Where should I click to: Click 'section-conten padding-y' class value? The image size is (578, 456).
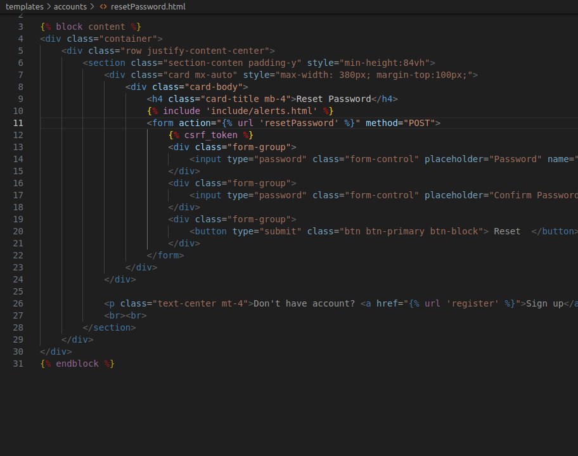[232, 63]
